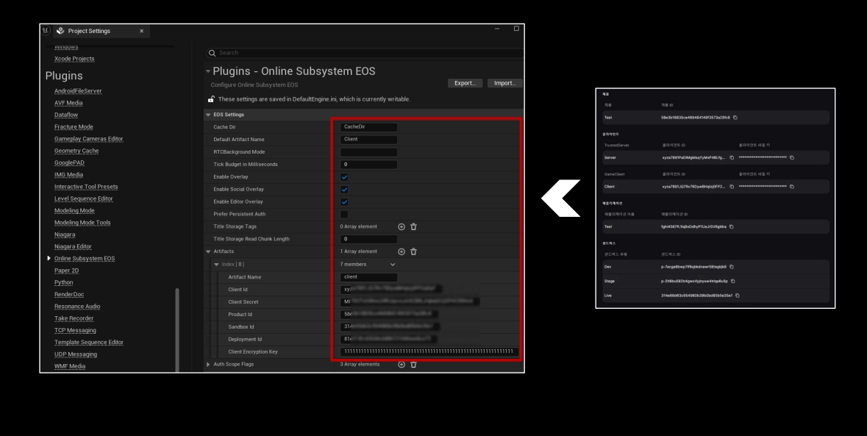Image resolution: width=867 pixels, height=436 pixels.
Task: Enable Prefer Persistent Auth
Action: [344, 215]
